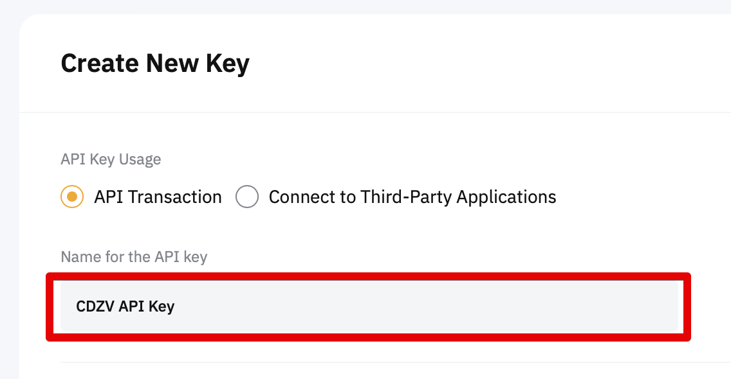Viewport: 731px width, 379px height.
Task: Focus the Name for the API key field
Action: 369,306
